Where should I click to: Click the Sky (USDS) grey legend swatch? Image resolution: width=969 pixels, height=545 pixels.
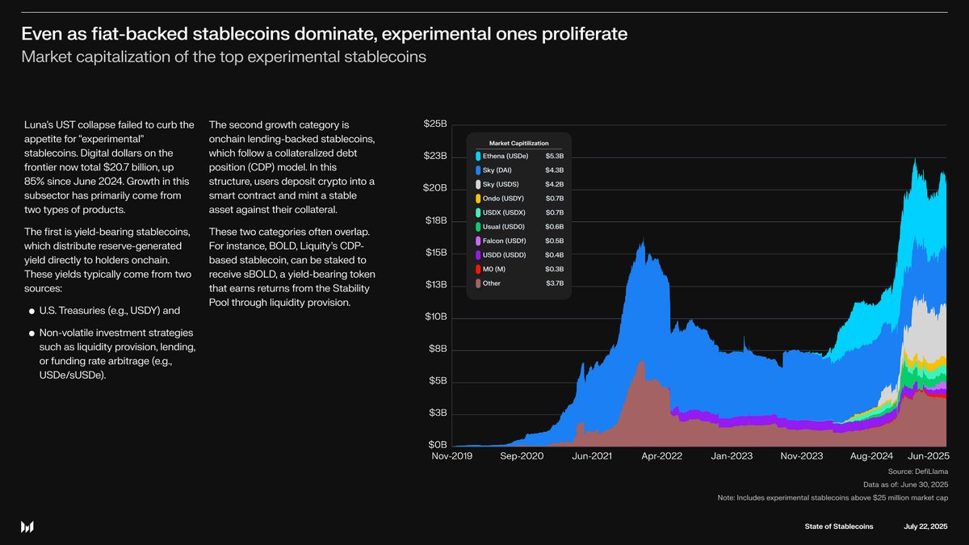478,184
